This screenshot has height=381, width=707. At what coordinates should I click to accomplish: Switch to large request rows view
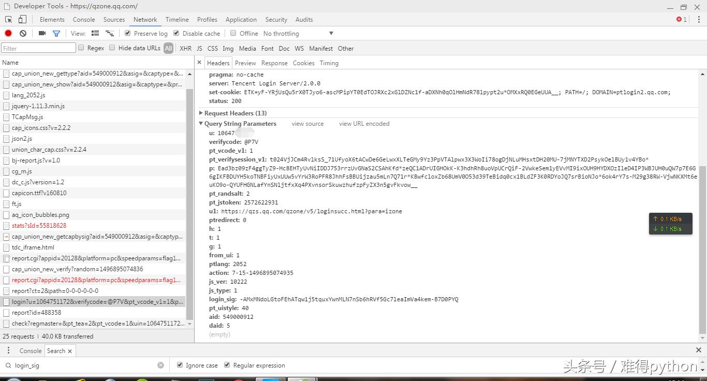pos(95,33)
